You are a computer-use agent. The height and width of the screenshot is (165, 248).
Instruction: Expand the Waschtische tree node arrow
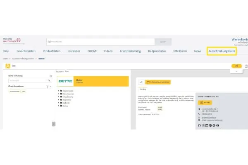tap(59, 97)
